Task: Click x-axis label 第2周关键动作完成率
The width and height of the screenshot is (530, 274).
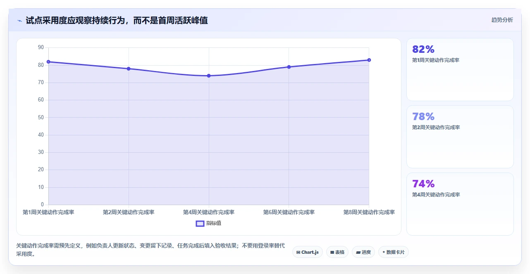Action: click(129, 213)
